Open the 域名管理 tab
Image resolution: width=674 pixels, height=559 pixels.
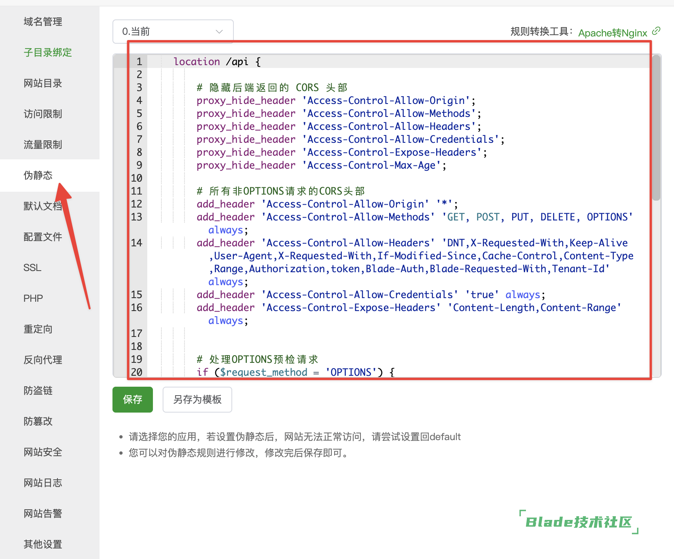43,22
